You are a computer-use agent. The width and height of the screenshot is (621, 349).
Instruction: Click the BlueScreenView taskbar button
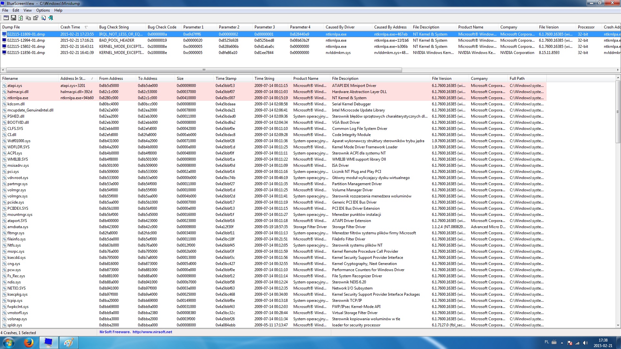pos(49,343)
